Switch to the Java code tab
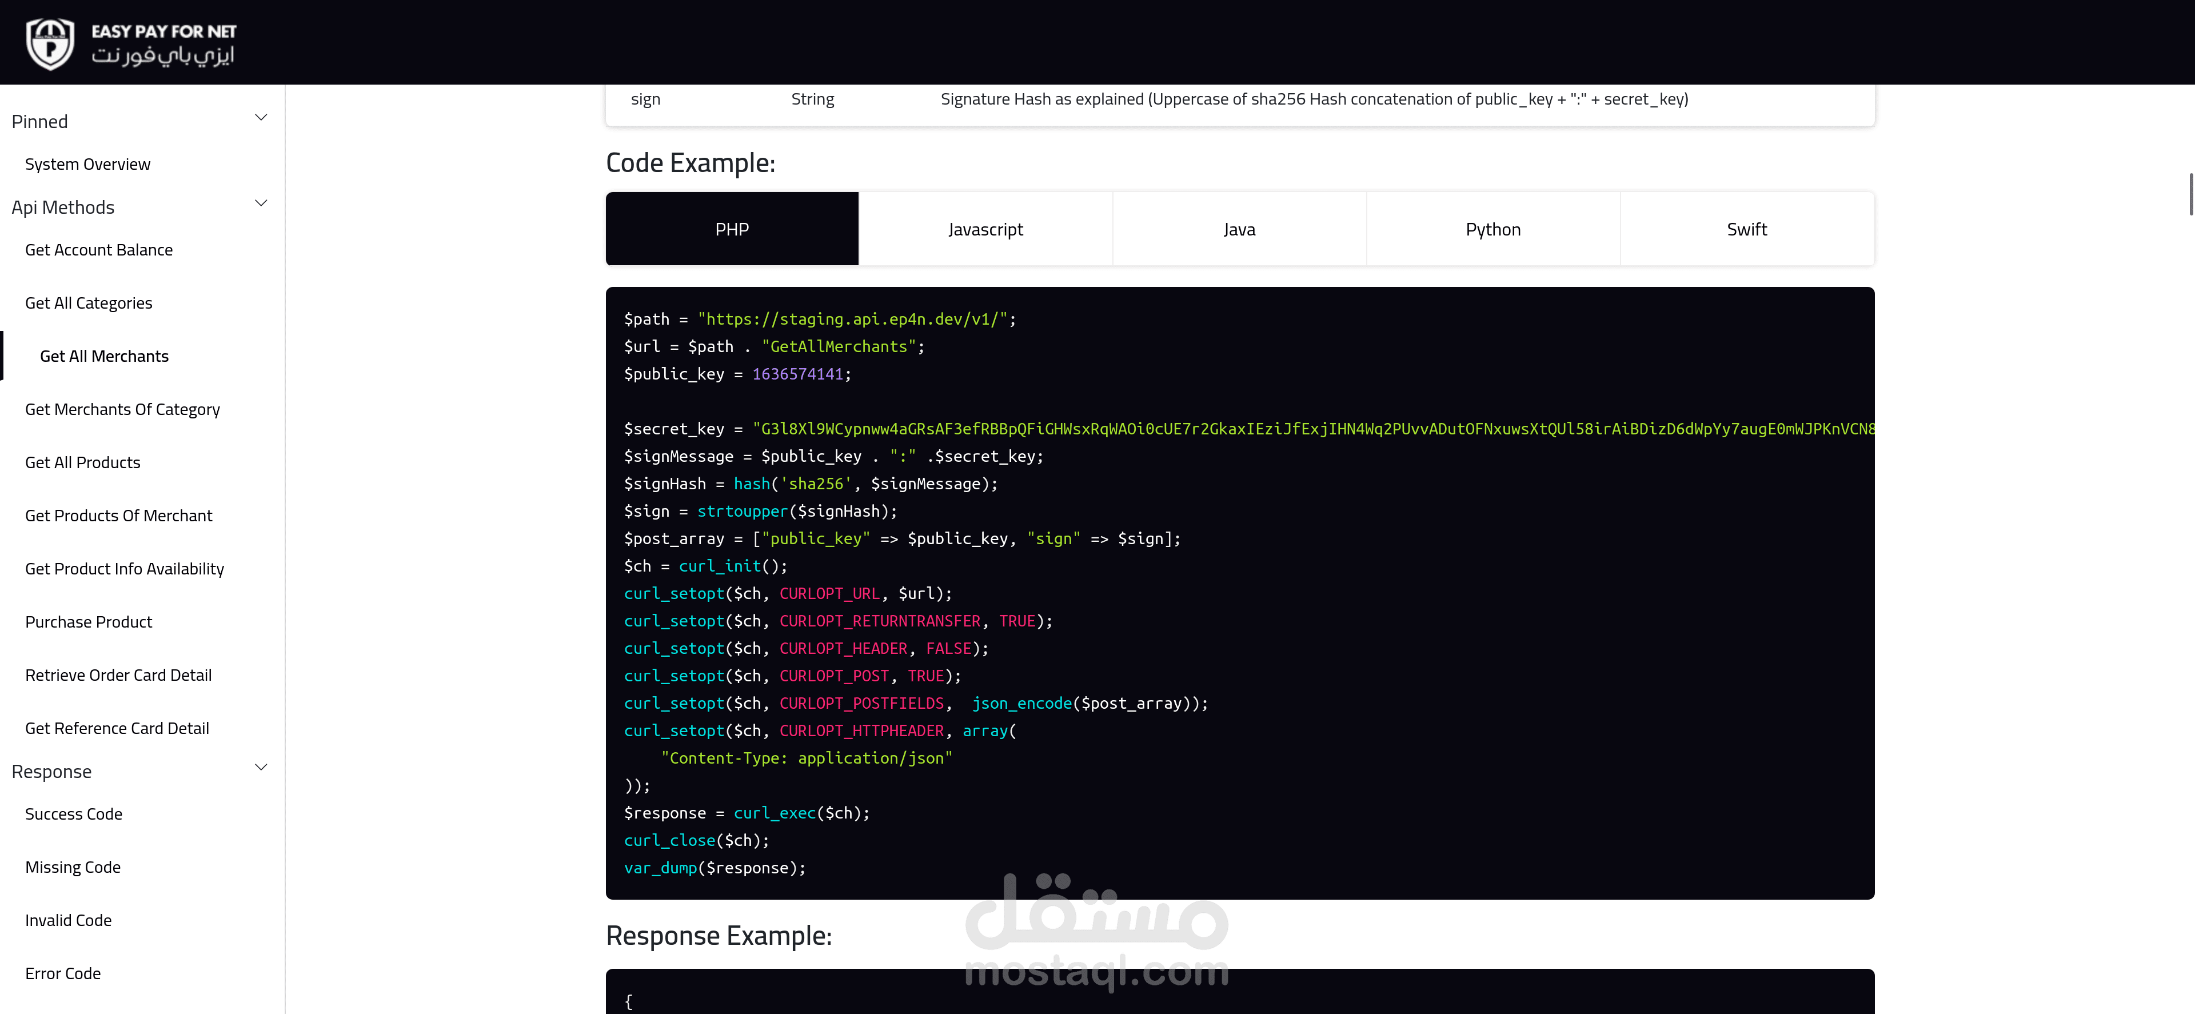 [x=1239, y=229]
